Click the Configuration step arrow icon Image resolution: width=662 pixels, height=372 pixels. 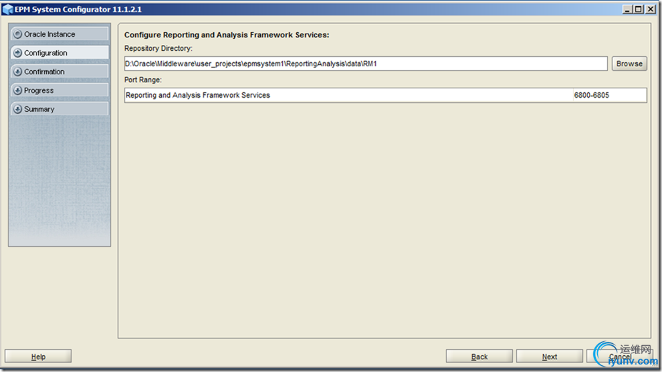click(x=18, y=53)
